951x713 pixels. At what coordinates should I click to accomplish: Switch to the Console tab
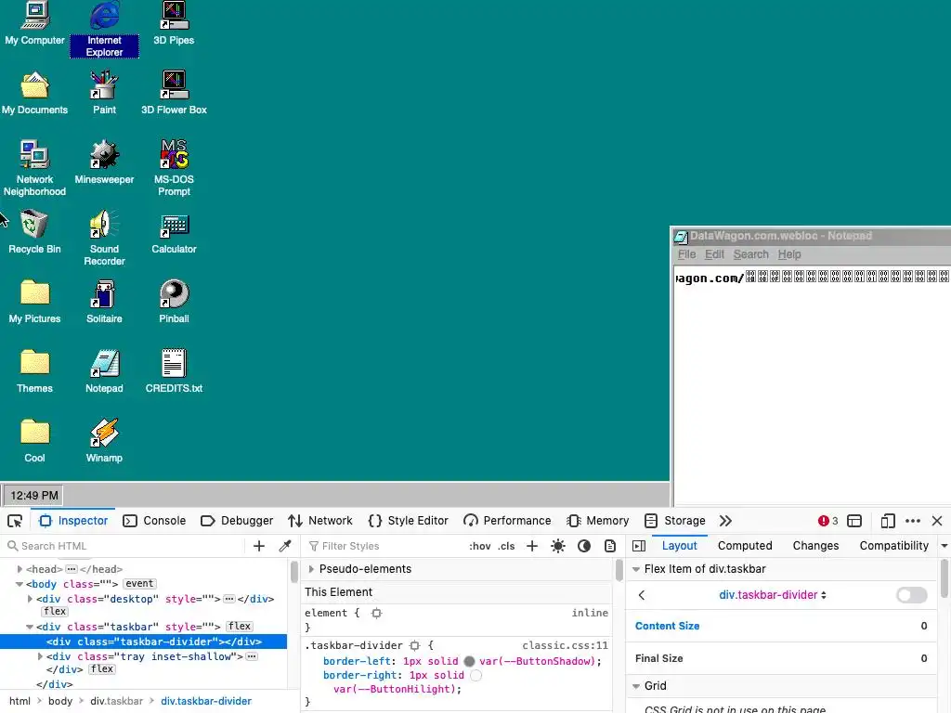click(155, 521)
